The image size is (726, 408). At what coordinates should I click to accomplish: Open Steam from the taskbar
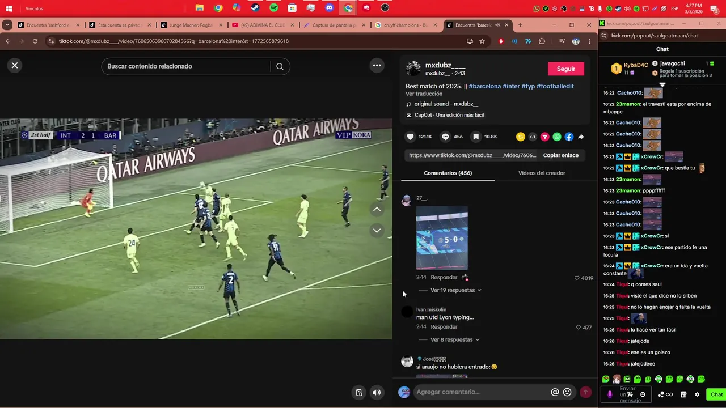(255, 8)
